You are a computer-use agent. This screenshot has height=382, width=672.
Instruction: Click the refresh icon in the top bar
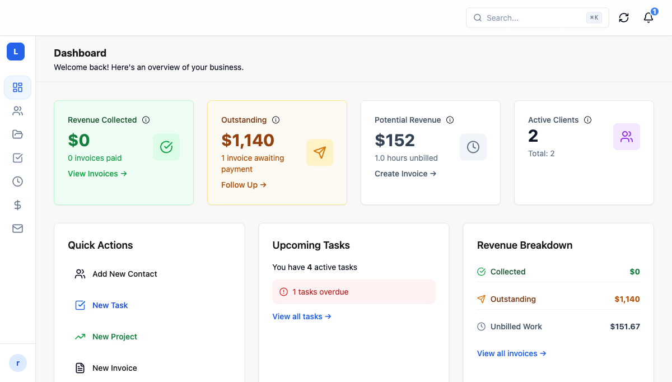point(624,17)
